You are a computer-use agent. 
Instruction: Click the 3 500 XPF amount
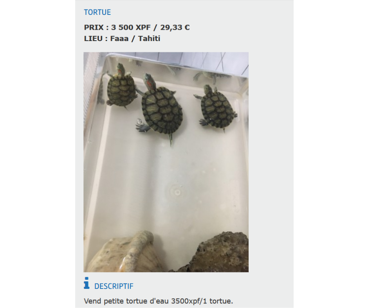click(131, 27)
